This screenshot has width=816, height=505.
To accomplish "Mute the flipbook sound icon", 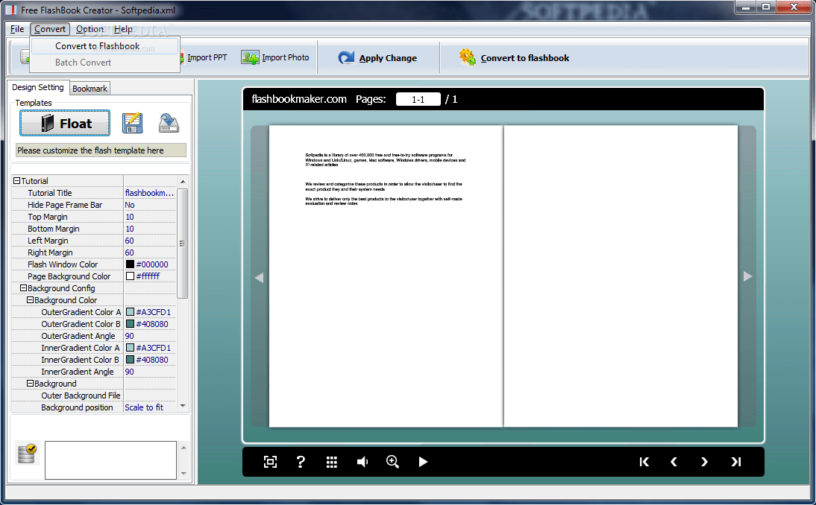I will [363, 462].
